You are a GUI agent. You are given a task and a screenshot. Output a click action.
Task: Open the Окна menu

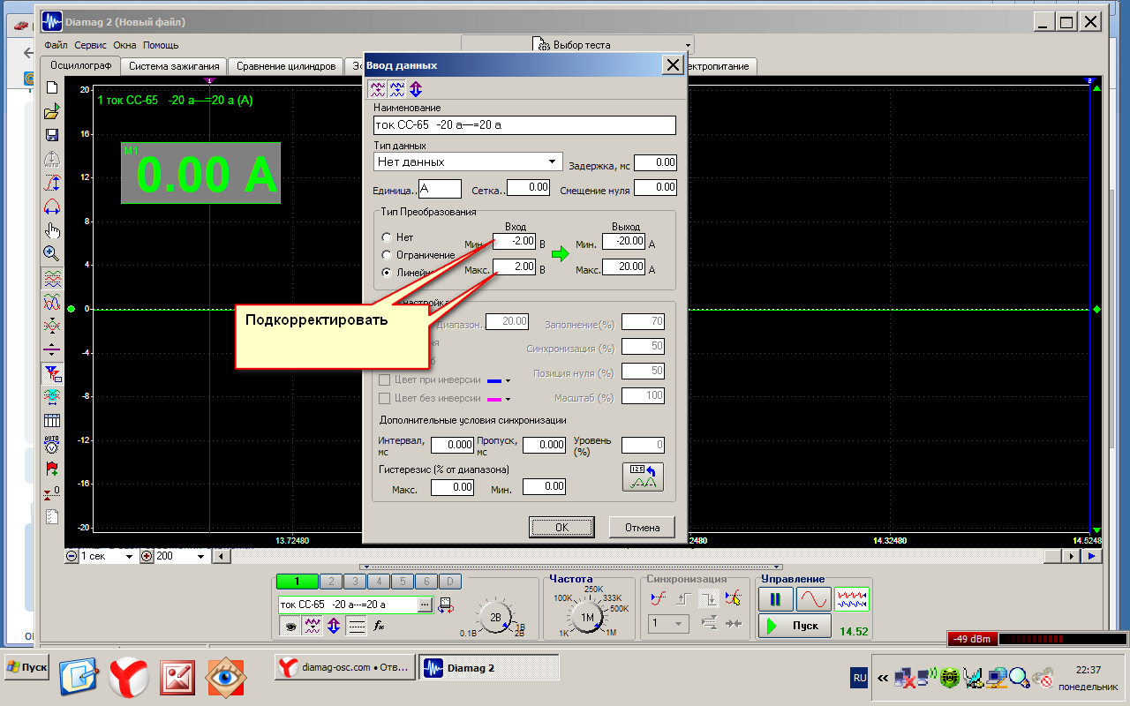coord(124,45)
